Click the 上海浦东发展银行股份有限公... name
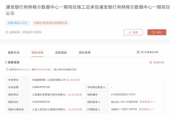The width and height of the screenshot is (170, 118). tap(50, 94)
